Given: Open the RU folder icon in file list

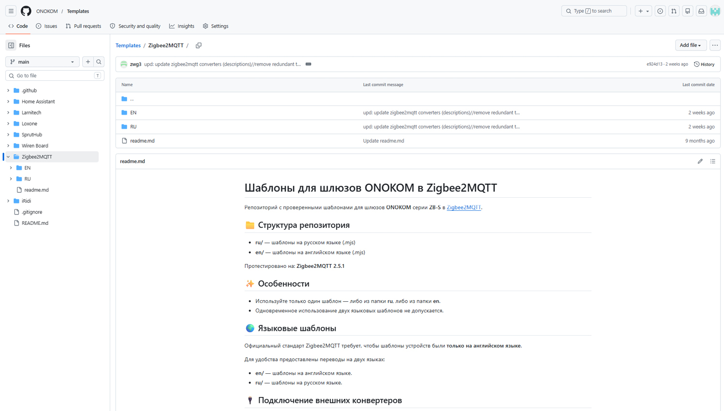Looking at the screenshot, I should (x=124, y=127).
